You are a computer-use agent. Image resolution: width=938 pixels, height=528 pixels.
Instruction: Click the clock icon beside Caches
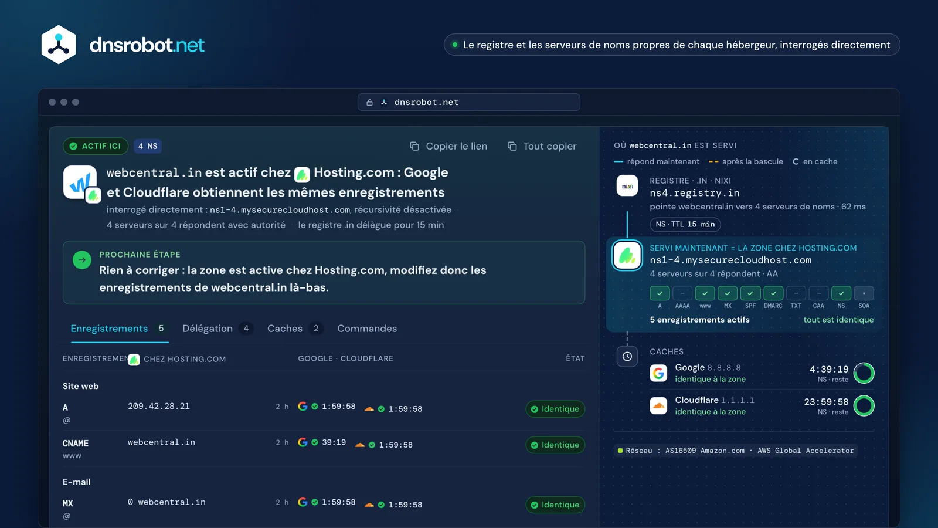627,356
